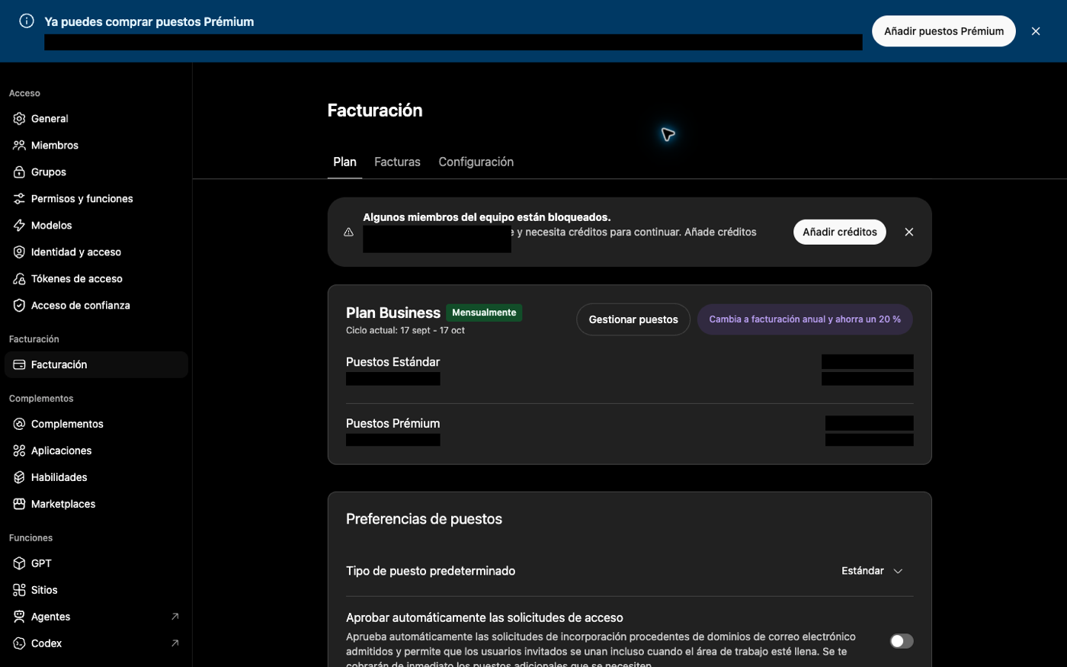Open the Complementos icon
This screenshot has width=1067, height=667.
[x=19, y=424]
